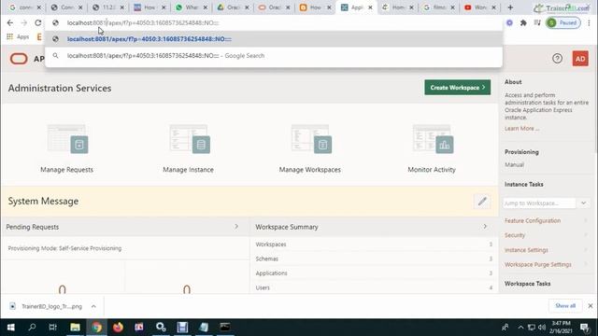The image size is (598, 336).
Task: Open a new browser tab
Action: coord(510,7)
